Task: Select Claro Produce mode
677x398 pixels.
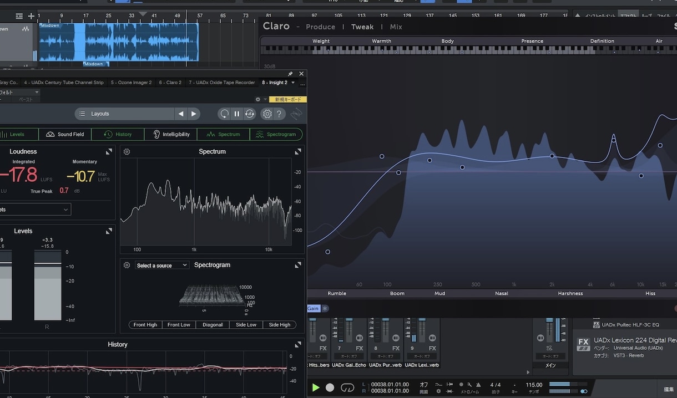Action: tap(320, 27)
